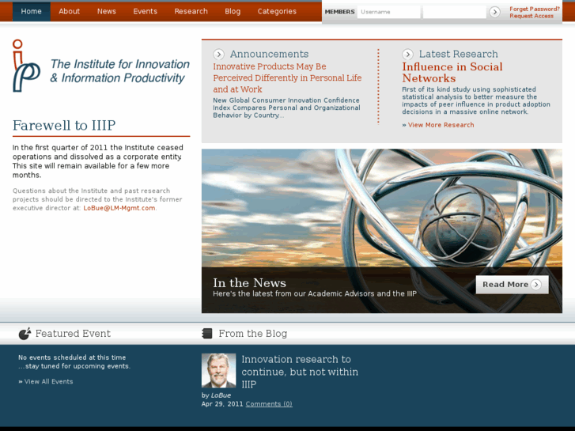
Task: Open the Categories menu
Action: point(277,11)
